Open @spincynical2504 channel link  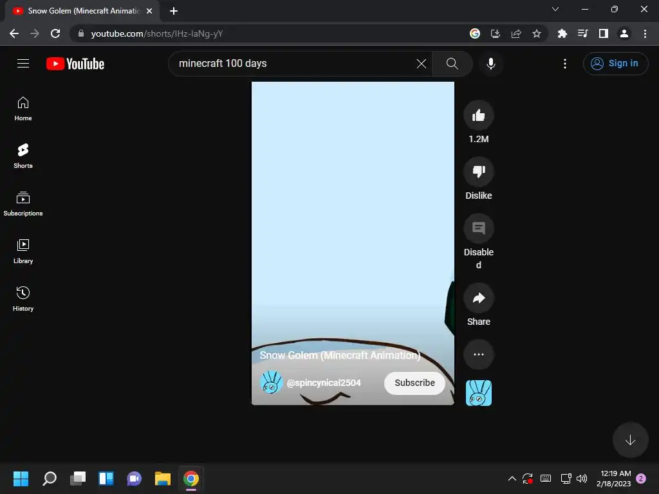(x=324, y=383)
